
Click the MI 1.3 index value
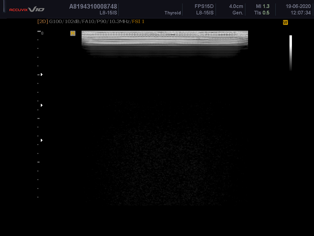point(262,6)
